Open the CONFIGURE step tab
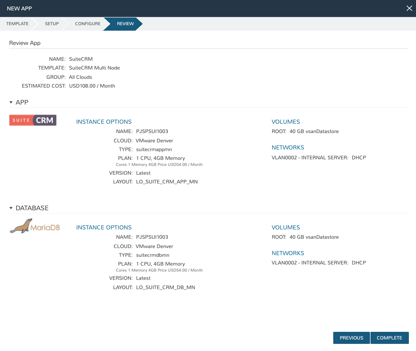The height and width of the screenshot is (351, 416). click(x=88, y=24)
